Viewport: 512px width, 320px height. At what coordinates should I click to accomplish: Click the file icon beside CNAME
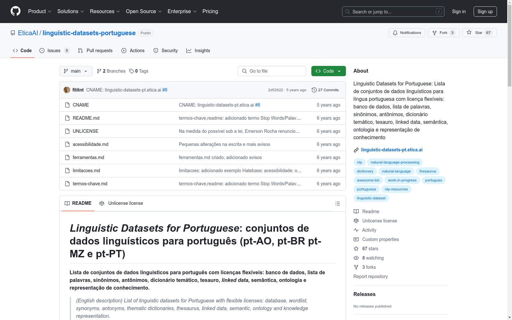pos(67,105)
